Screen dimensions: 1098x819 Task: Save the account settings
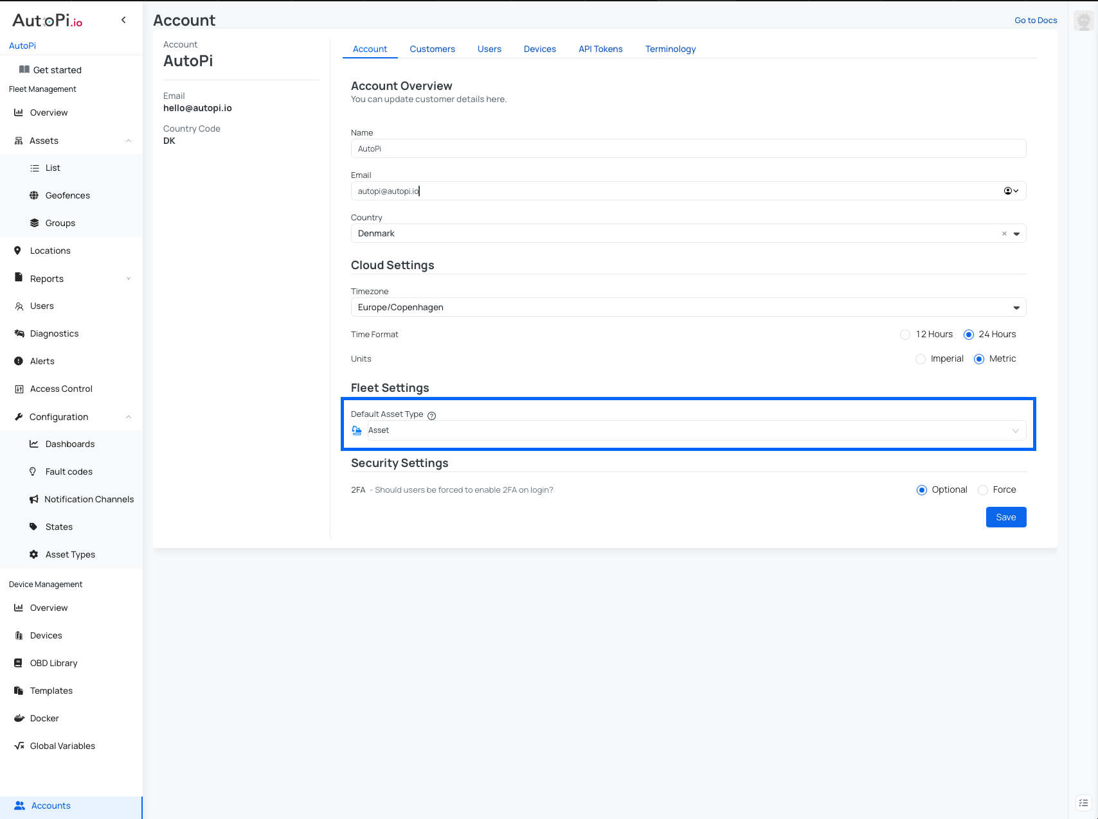pos(1006,517)
